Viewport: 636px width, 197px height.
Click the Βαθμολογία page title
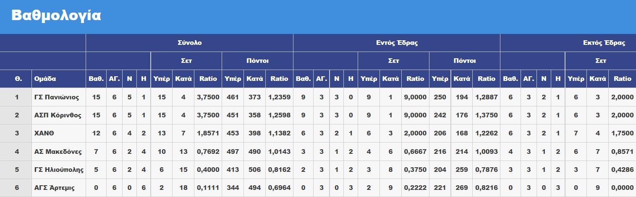(x=56, y=16)
